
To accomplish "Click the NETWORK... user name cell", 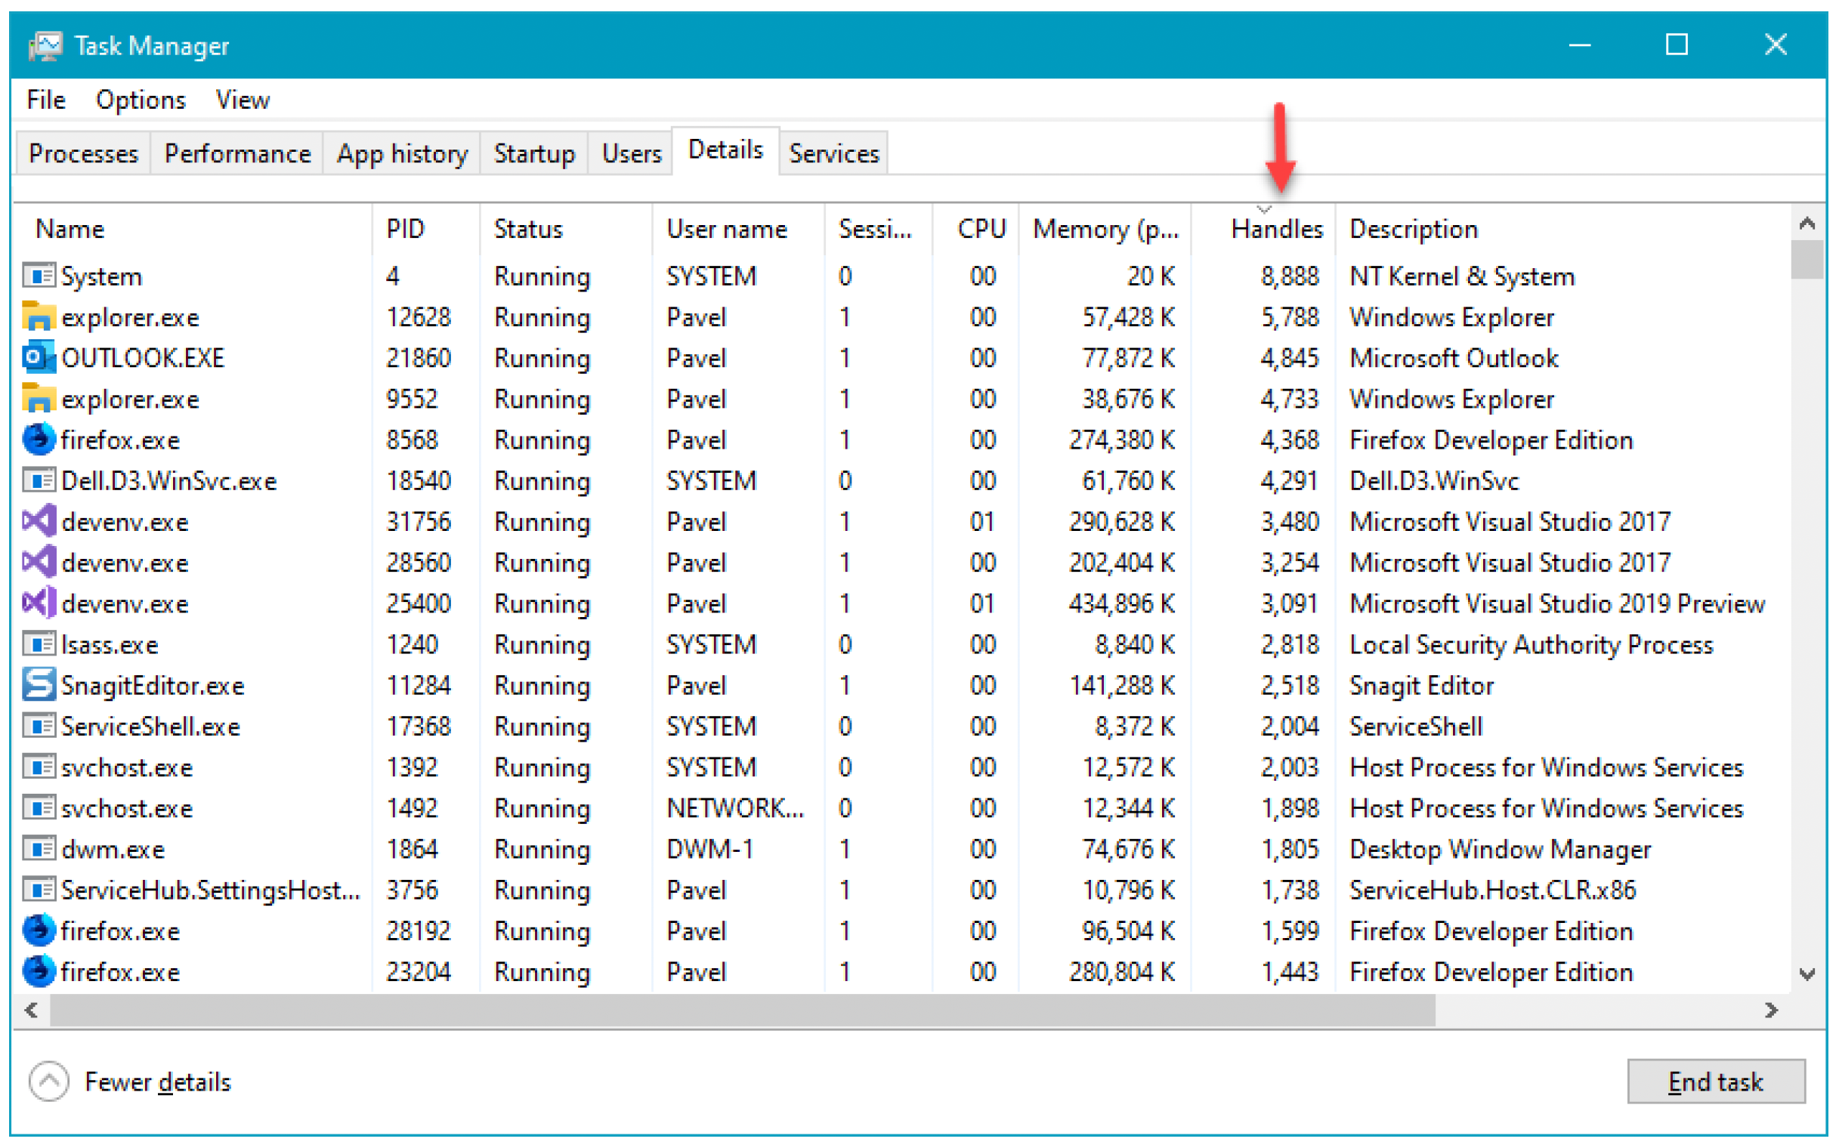I will pos(735,809).
